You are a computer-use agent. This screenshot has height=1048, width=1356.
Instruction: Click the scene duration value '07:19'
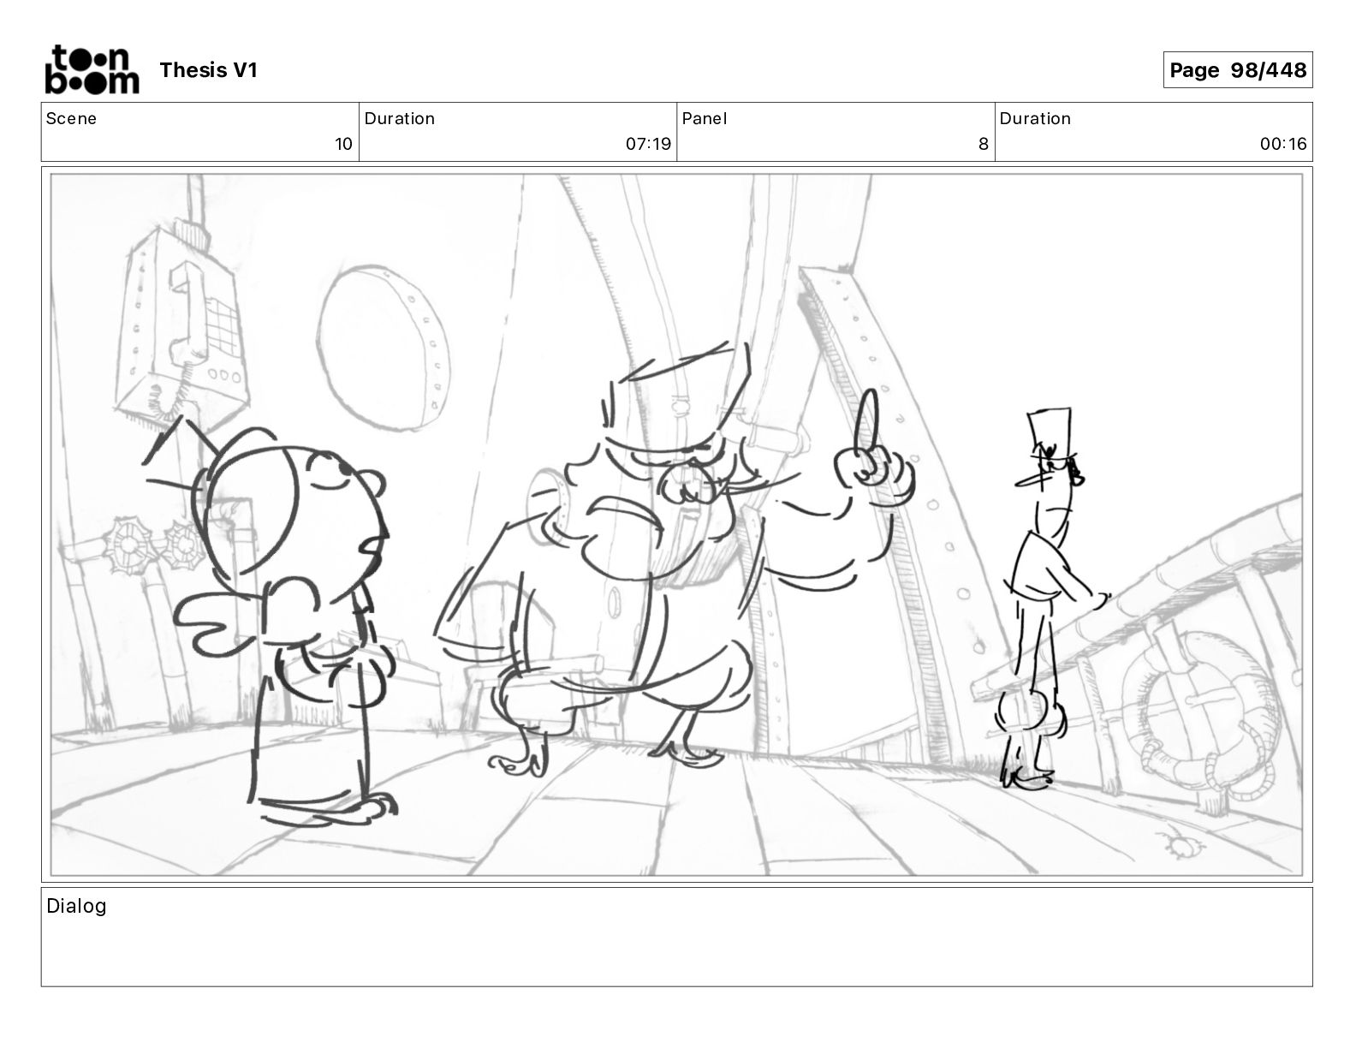click(x=648, y=144)
